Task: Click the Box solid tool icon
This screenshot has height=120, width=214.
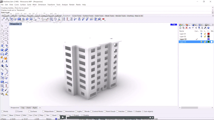Action: [x=2, y=50]
